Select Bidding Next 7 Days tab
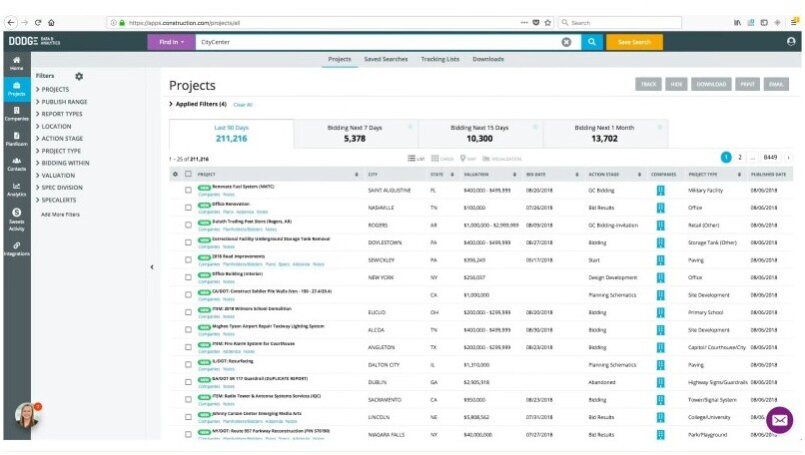The image size is (805, 455). pos(356,134)
